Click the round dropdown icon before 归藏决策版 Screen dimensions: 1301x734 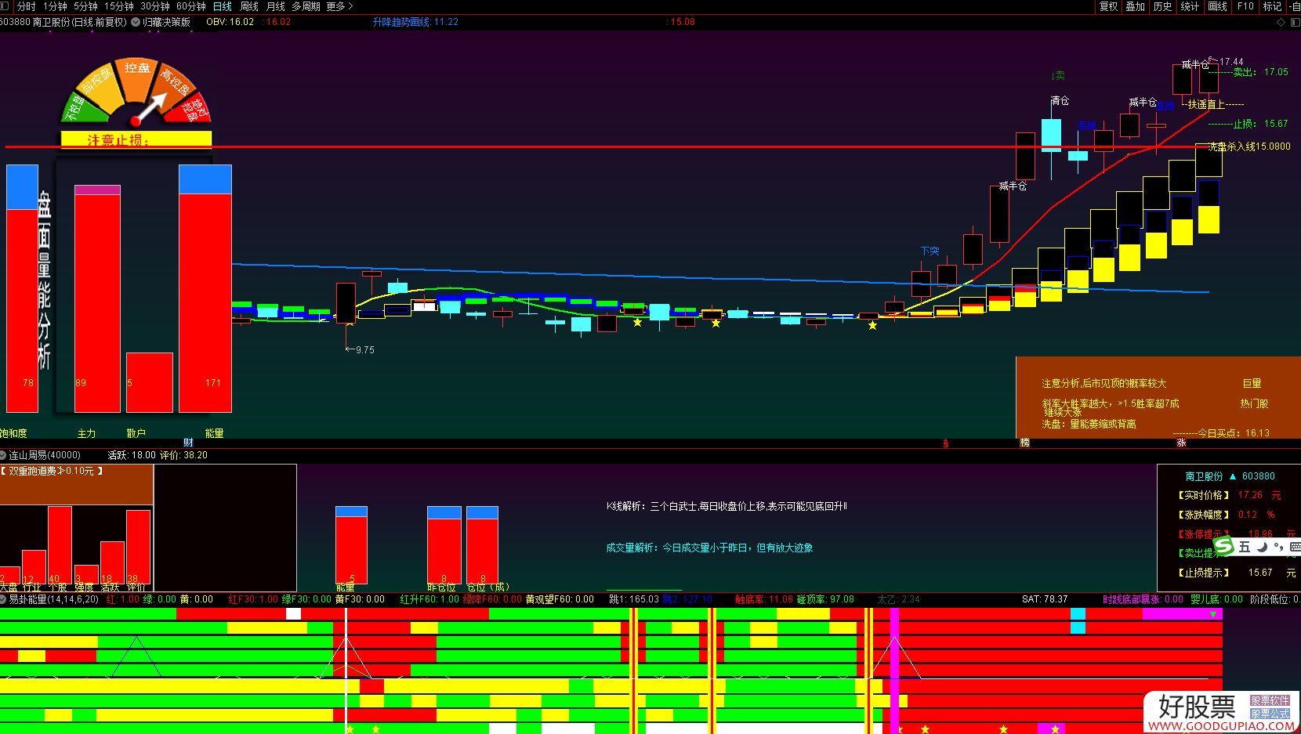tap(136, 22)
